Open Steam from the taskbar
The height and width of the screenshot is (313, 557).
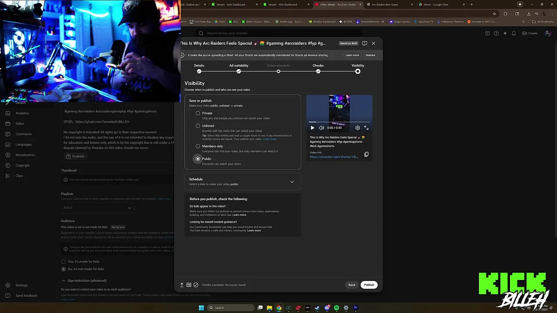[x=317, y=308]
